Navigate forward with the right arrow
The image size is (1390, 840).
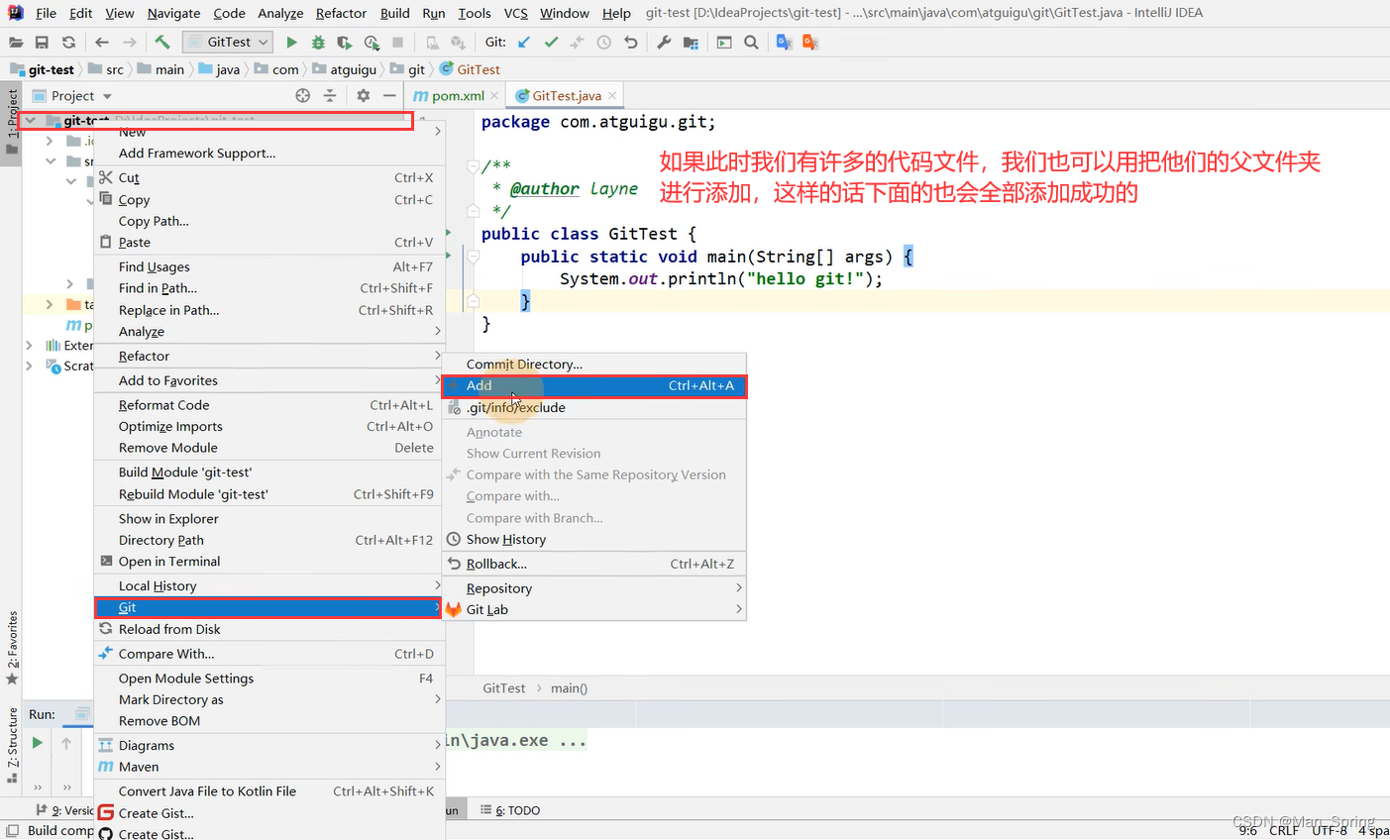tap(130, 43)
